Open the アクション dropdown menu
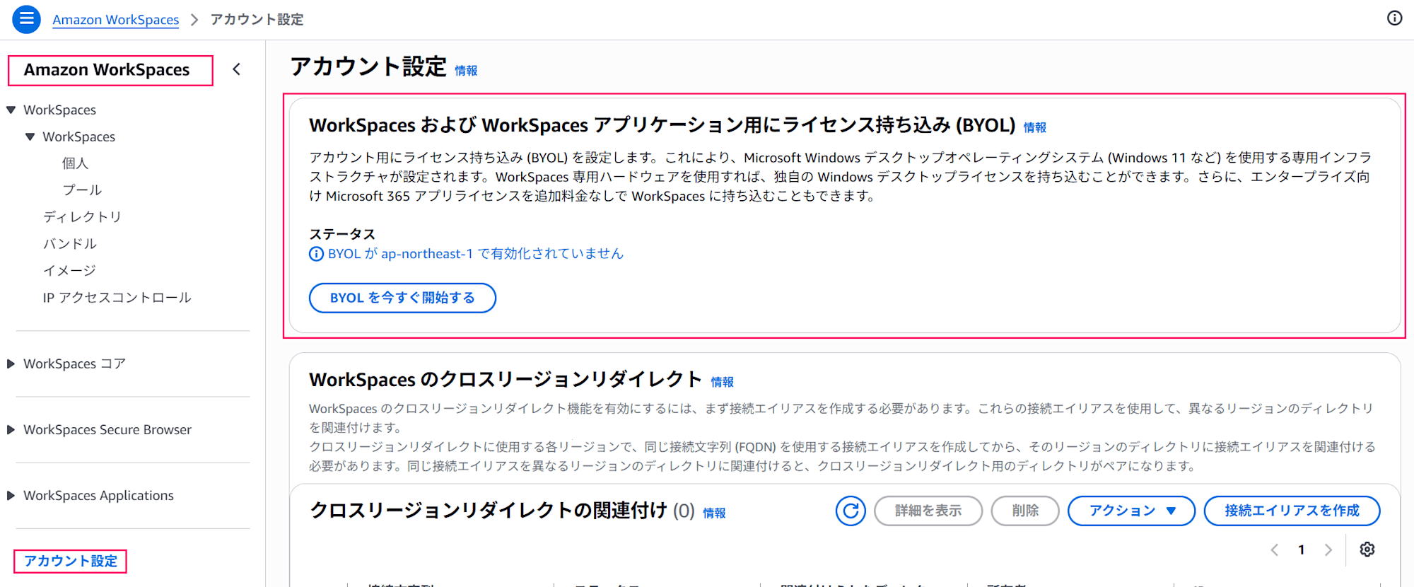Screen dimensions: 1414x587 coord(1131,511)
